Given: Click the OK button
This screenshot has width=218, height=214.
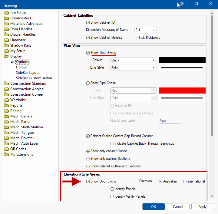Looking at the screenshot, I should pyautogui.click(x=154, y=207).
